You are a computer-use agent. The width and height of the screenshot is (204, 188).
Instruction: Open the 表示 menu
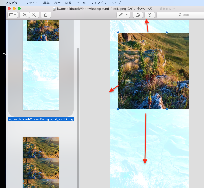tap(57, 3)
